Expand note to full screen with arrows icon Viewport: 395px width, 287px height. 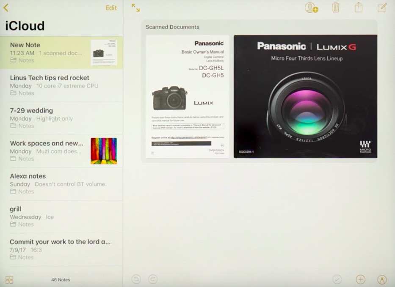point(136,8)
